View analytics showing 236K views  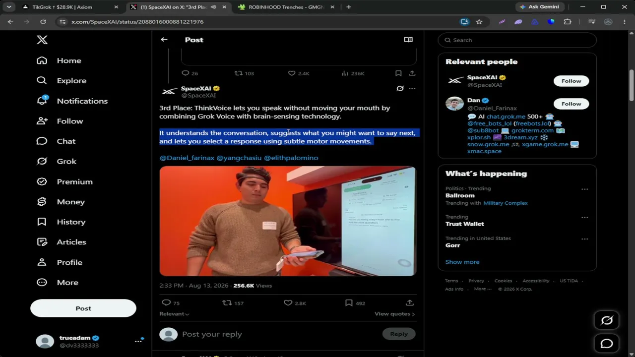(353, 73)
